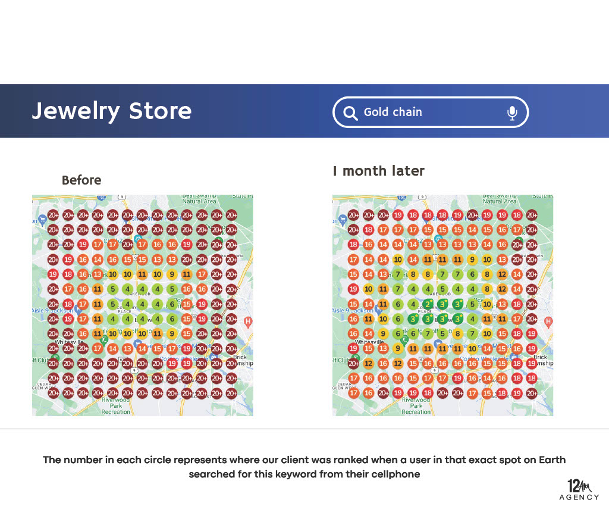
Task: Click the 12AM Agency logo
Action: point(579,489)
